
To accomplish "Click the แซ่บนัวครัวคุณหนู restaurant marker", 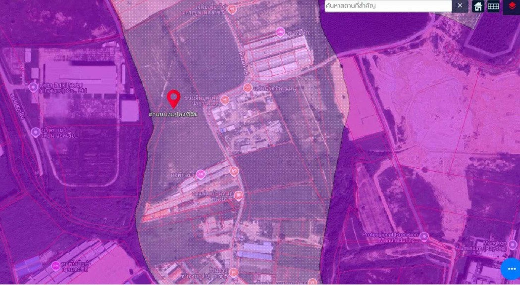I will pyautogui.click(x=248, y=88).
